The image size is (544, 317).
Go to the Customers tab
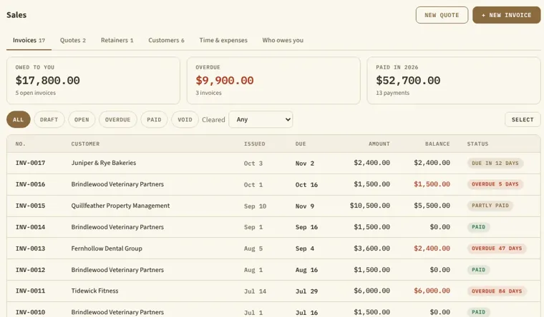click(x=166, y=40)
